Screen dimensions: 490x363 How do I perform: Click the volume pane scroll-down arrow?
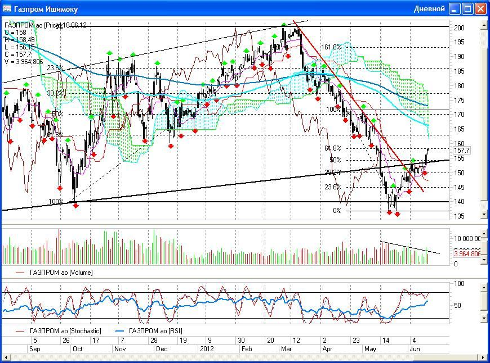click(484, 259)
